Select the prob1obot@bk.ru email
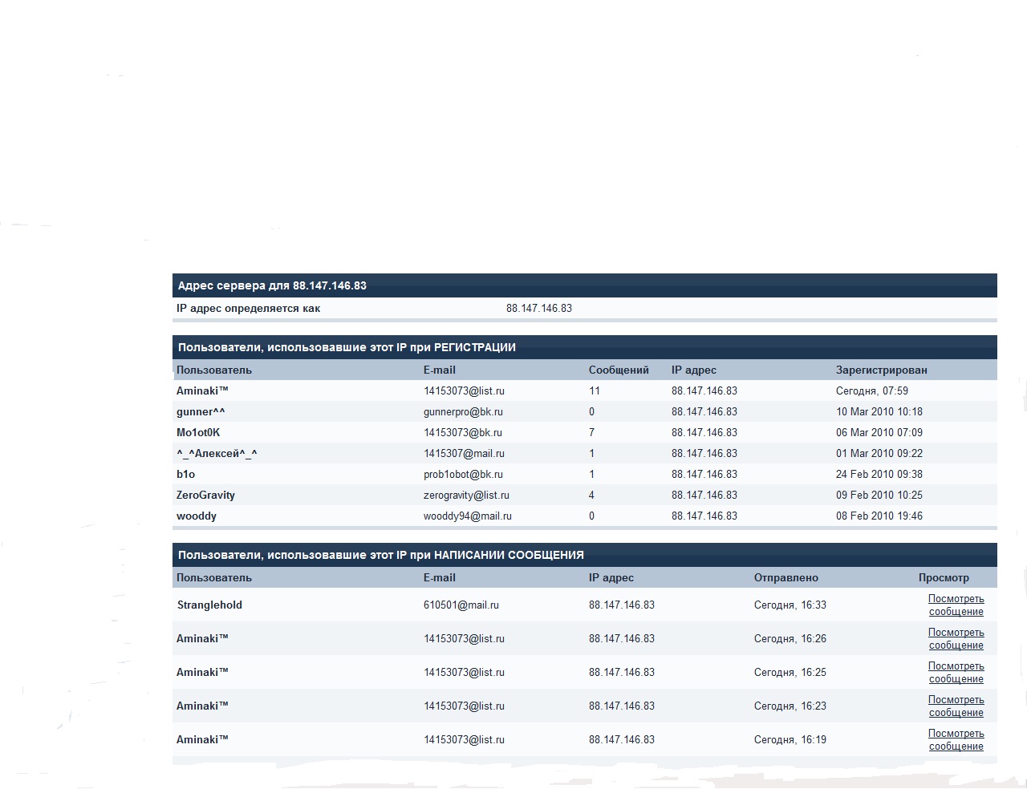 point(463,475)
